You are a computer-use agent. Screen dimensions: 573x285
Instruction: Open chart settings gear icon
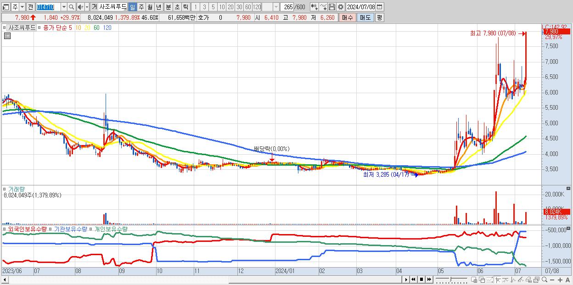point(340,7)
